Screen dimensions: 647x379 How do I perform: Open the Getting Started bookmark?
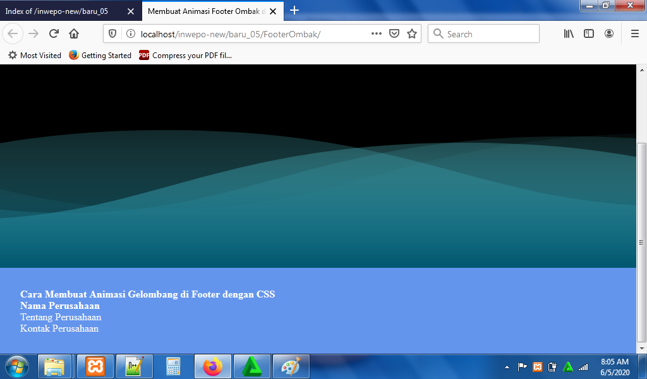coord(100,55)
